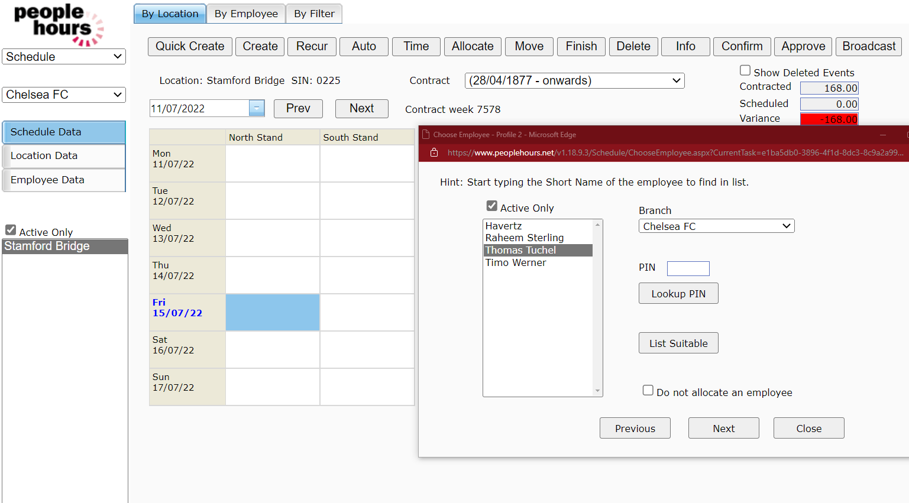
Task: Enable Show Deleted Events checkbox
Action: coord(745,71)
